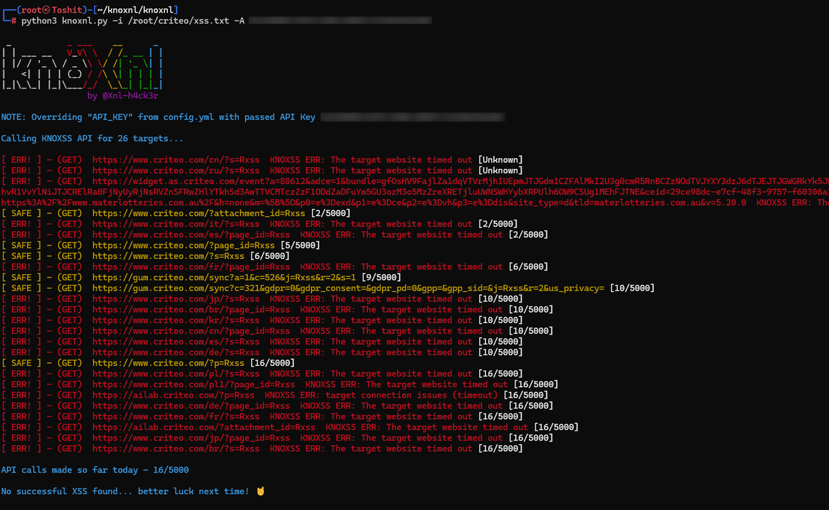Open the www.criteo.com/es/?page_id=Rxss URL

[x=191, y=235]
